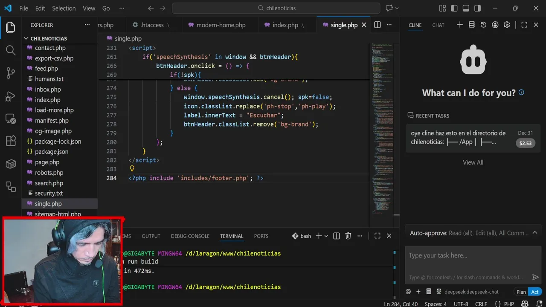The image size is (546, 307).
Task: Open the Search view in activity bar
Action: 11,50
